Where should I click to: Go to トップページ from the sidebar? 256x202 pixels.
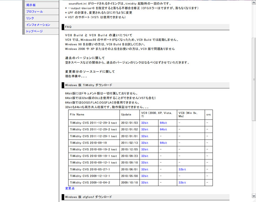click(x=34, y=31)
